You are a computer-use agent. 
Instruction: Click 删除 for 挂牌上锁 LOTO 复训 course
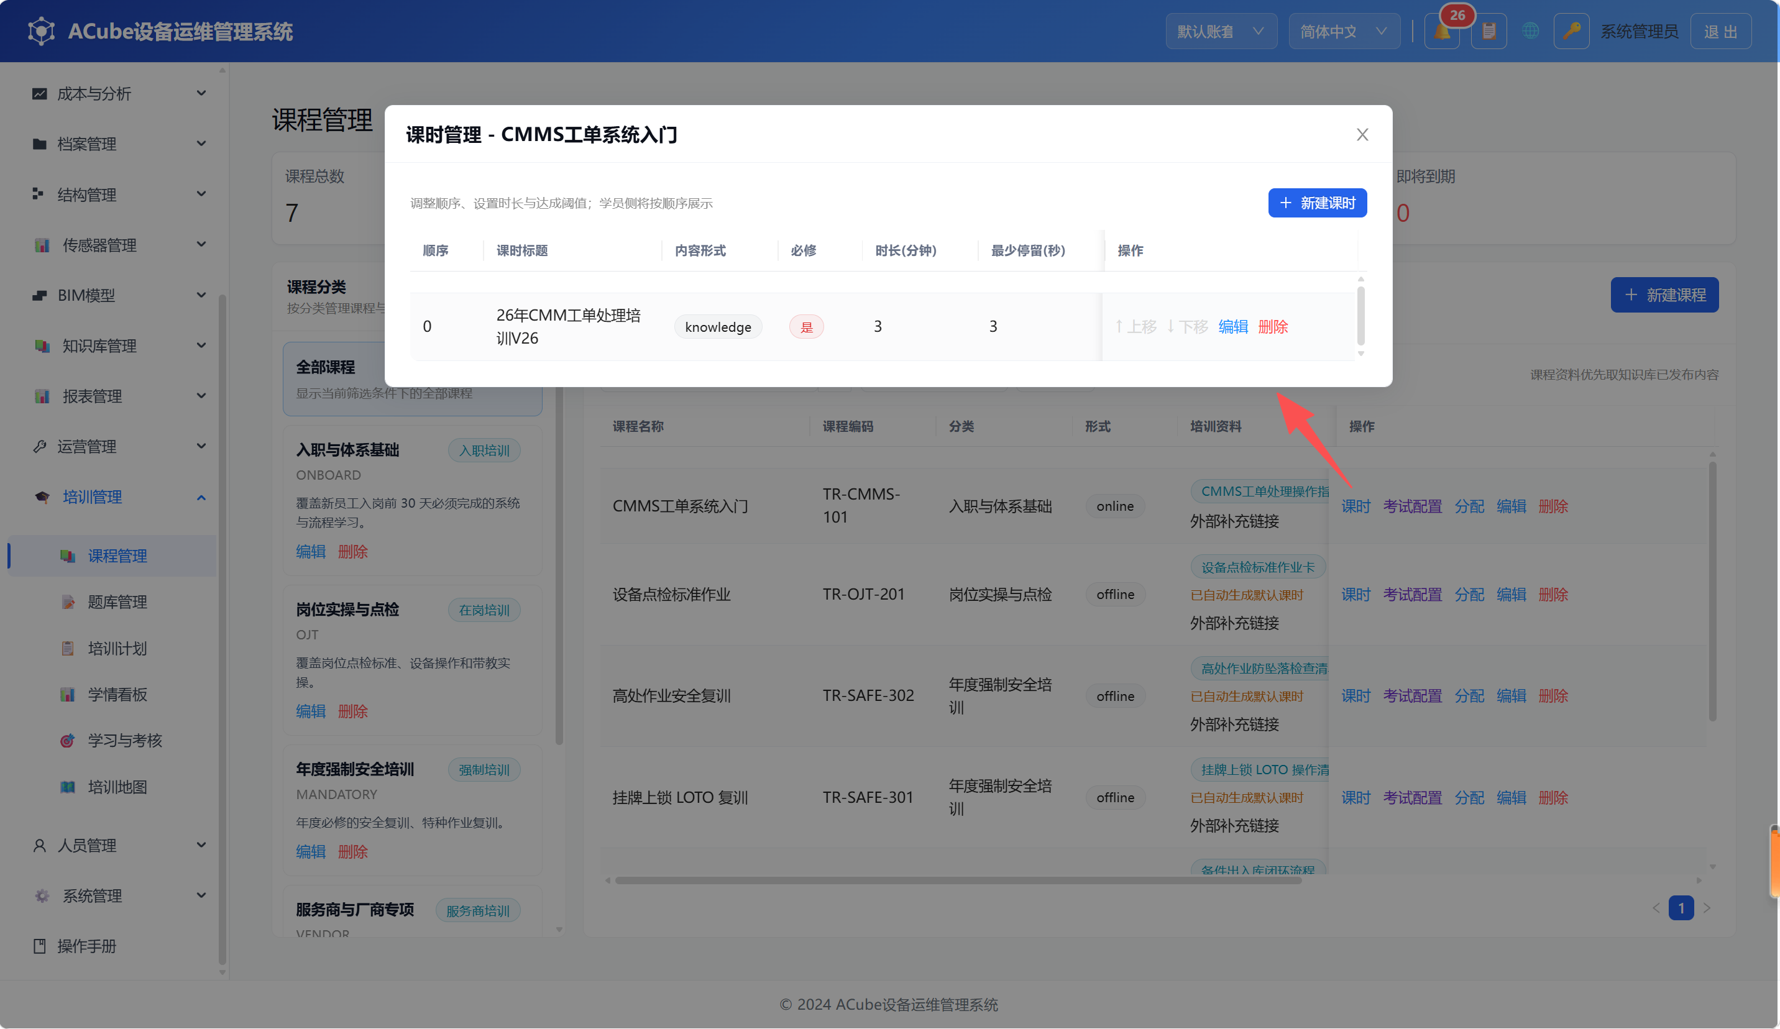[x=1553, y=797]
